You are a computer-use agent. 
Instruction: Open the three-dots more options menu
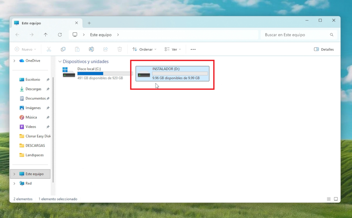pyautogui.click(x=193, y=50)
